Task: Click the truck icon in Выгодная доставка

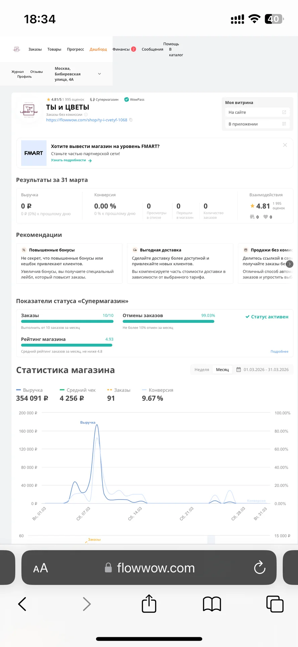Action: pyautogui.click(x=135, y=250)
